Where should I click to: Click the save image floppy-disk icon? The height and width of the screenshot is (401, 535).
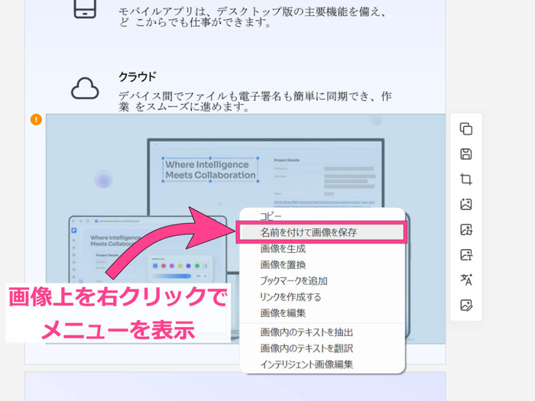pyautogui.click(x=466, y=154)
